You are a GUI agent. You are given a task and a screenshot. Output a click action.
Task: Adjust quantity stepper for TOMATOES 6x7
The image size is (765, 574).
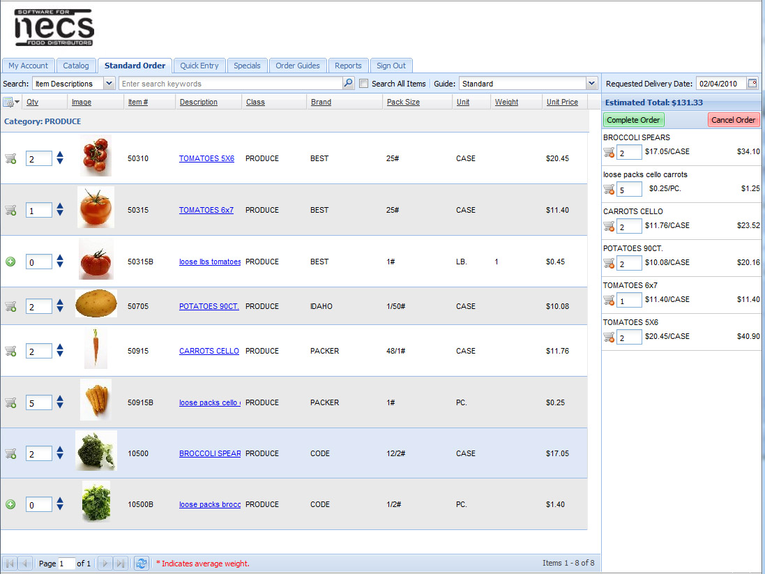60,209
